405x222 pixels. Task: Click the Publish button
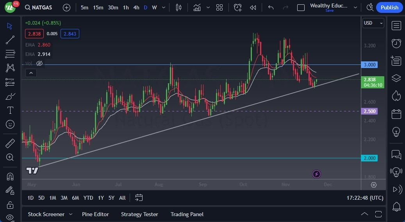coord(389,7)
